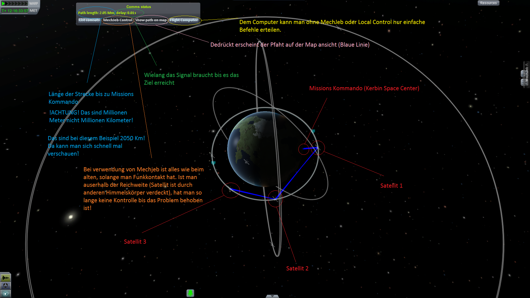This screenshot has width=530, height=298.
Task: Click Satellite 1 marker on the orbit
Action: point(317,148)
